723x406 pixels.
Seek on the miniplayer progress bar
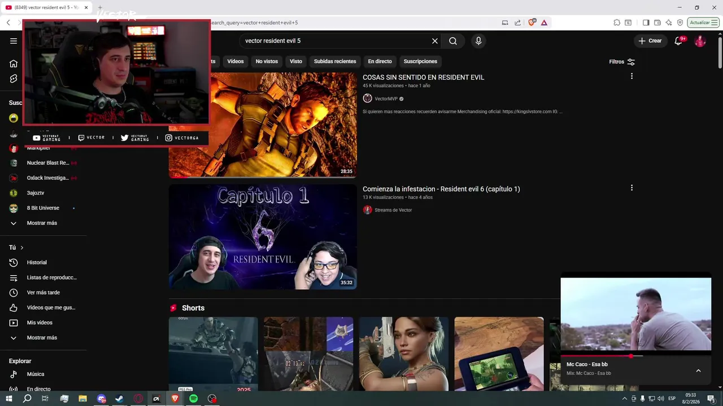point(636,356)
